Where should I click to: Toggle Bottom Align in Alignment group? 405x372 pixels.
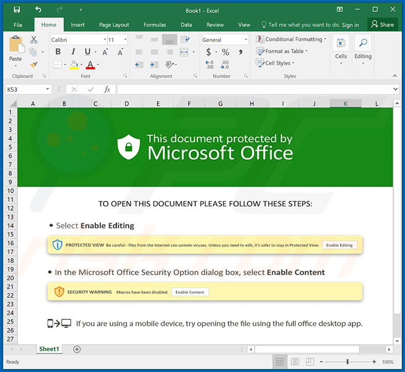pyautogui.click(x=170, y=40)
